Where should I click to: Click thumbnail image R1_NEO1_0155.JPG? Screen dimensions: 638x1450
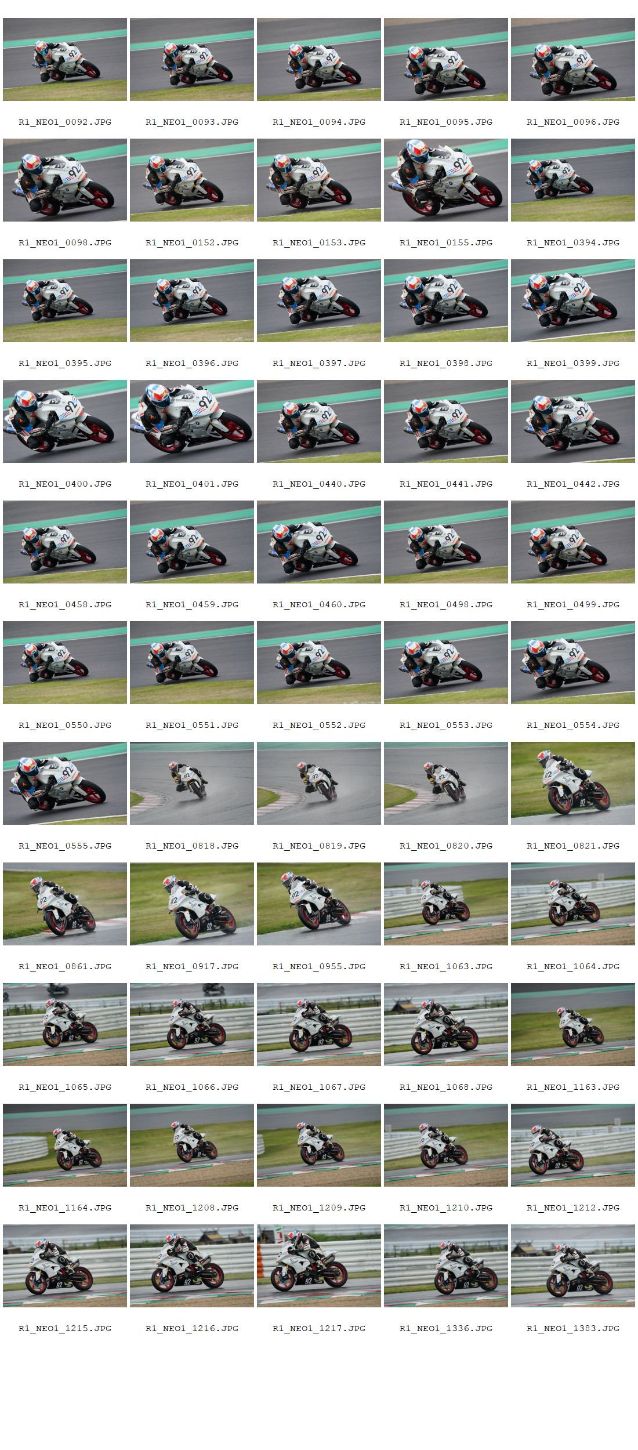point(446,180)
